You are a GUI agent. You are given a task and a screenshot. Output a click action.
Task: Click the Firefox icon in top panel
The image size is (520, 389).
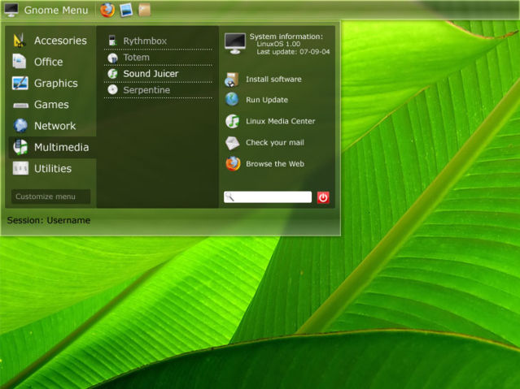click(x=107, y=10)
